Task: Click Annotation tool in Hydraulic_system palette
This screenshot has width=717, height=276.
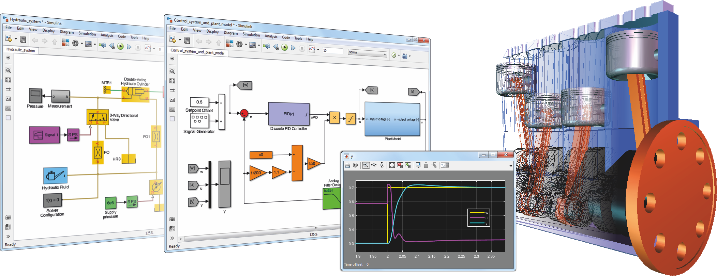Action: point(8,99)
